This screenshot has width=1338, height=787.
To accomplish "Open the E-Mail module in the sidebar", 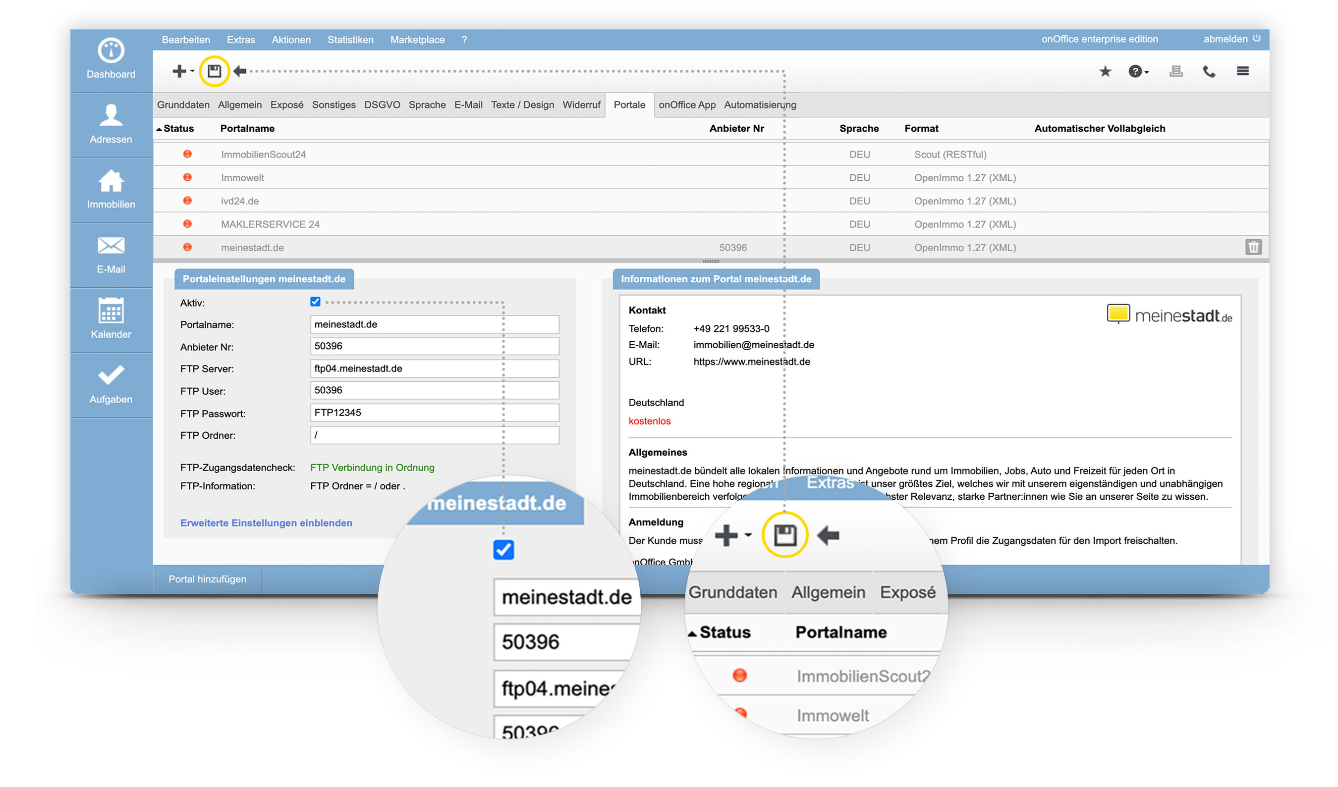I will [x=111, y=255].
